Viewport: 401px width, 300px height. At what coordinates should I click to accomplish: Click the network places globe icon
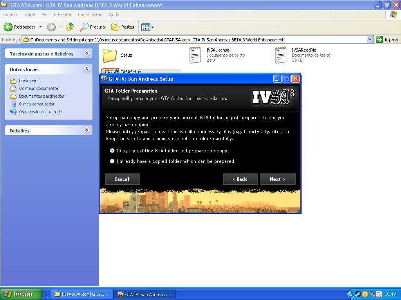13,112
